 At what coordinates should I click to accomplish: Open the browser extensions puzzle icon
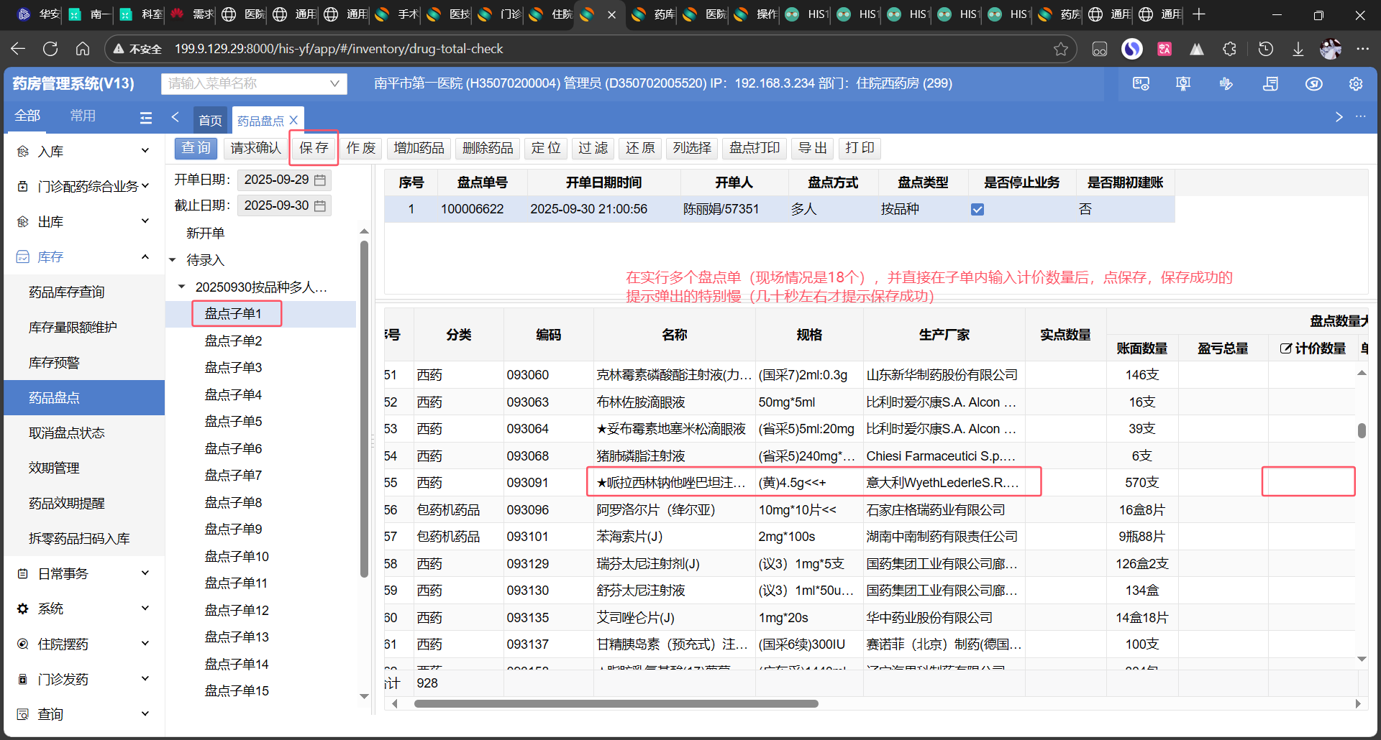pyautogui.click(x=1230, y=49)
